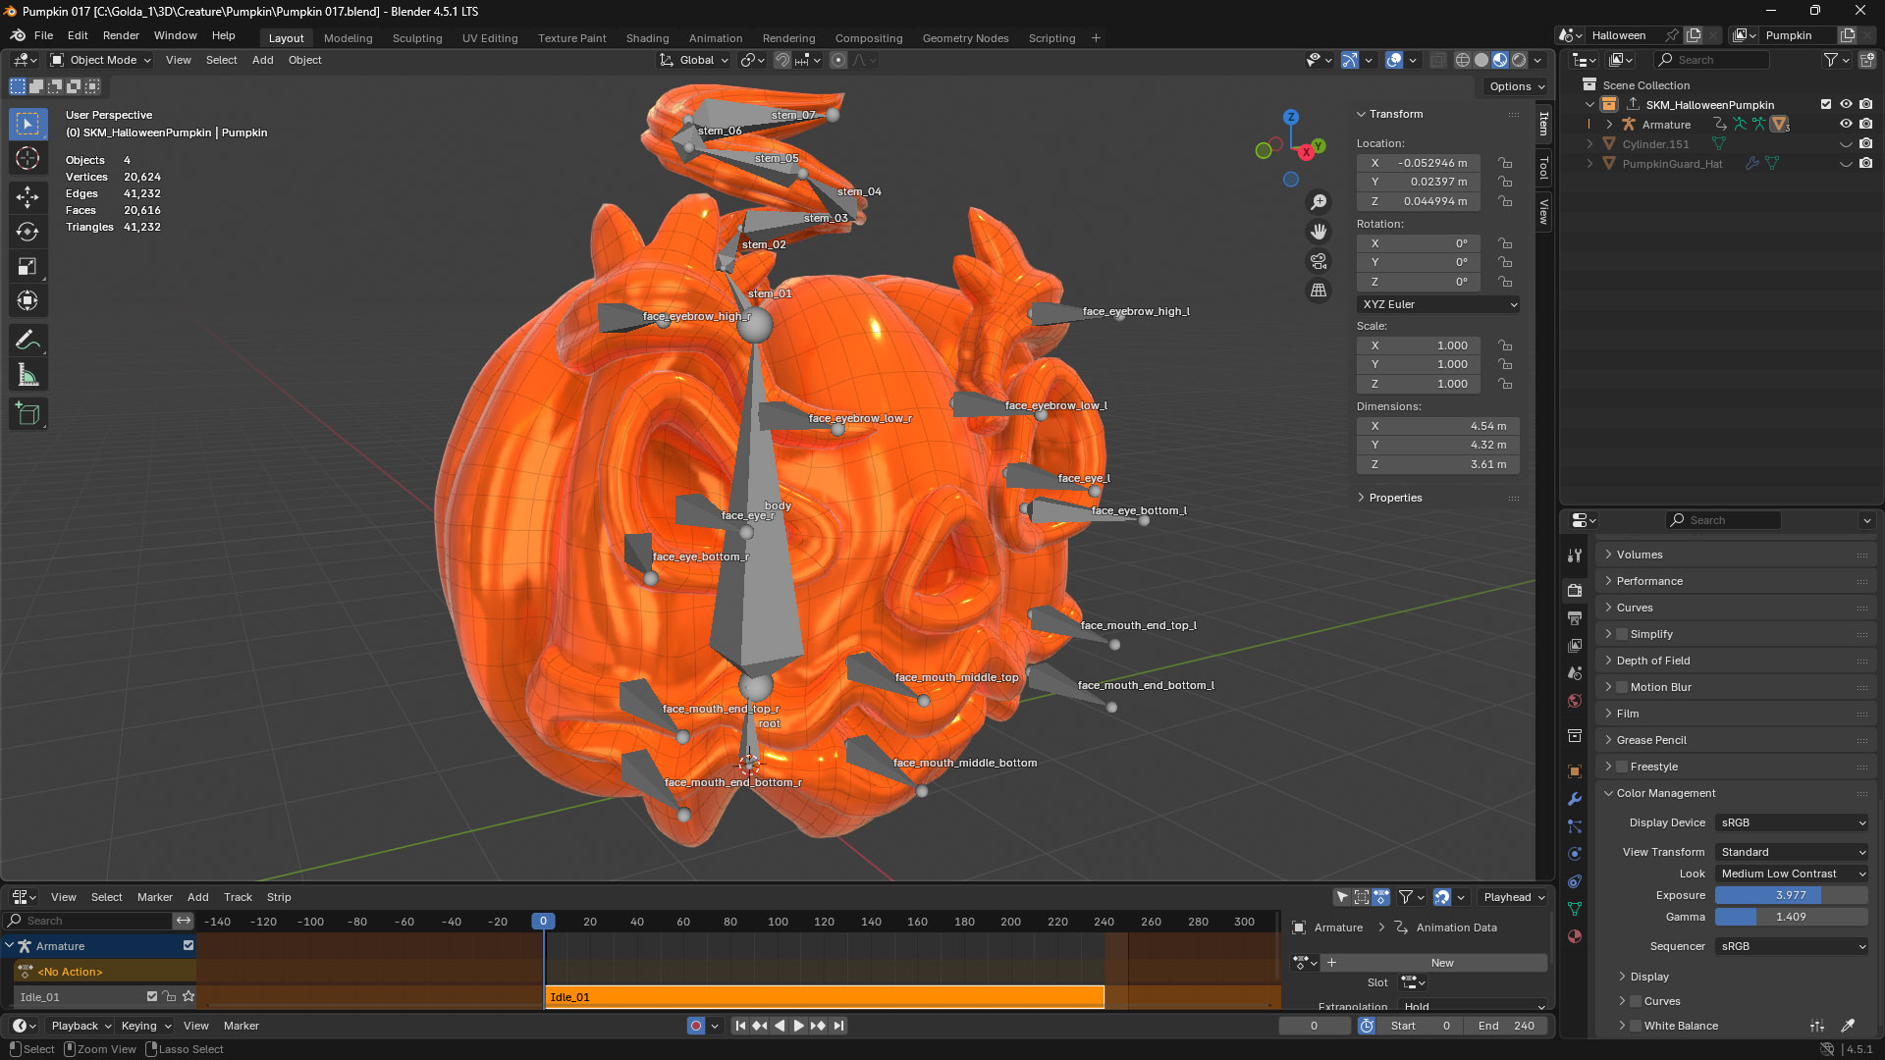The height and width of the screenshot is (1060, 1885).
Task: Expand the Armature item in the outliner
Action: [1608, 125]
